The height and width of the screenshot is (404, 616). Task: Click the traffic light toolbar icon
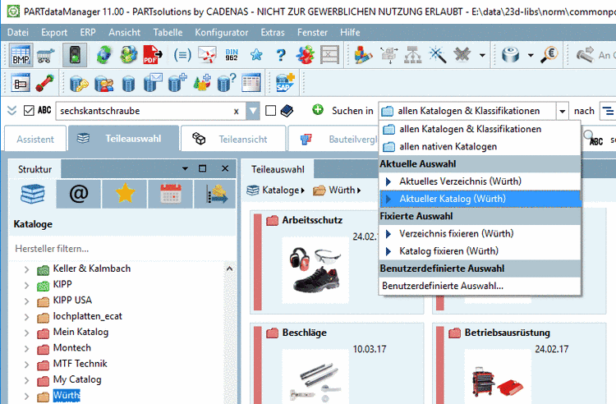[75, 55]
